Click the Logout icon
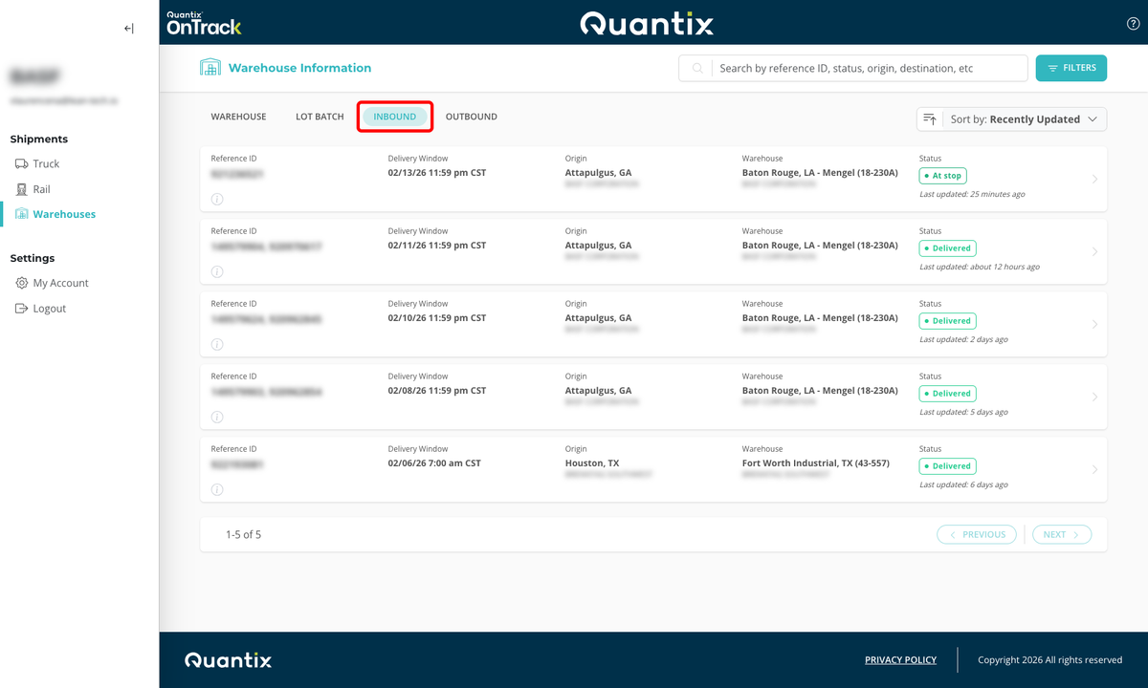Viewport: 1148px width, 688px height. point(21,308)
